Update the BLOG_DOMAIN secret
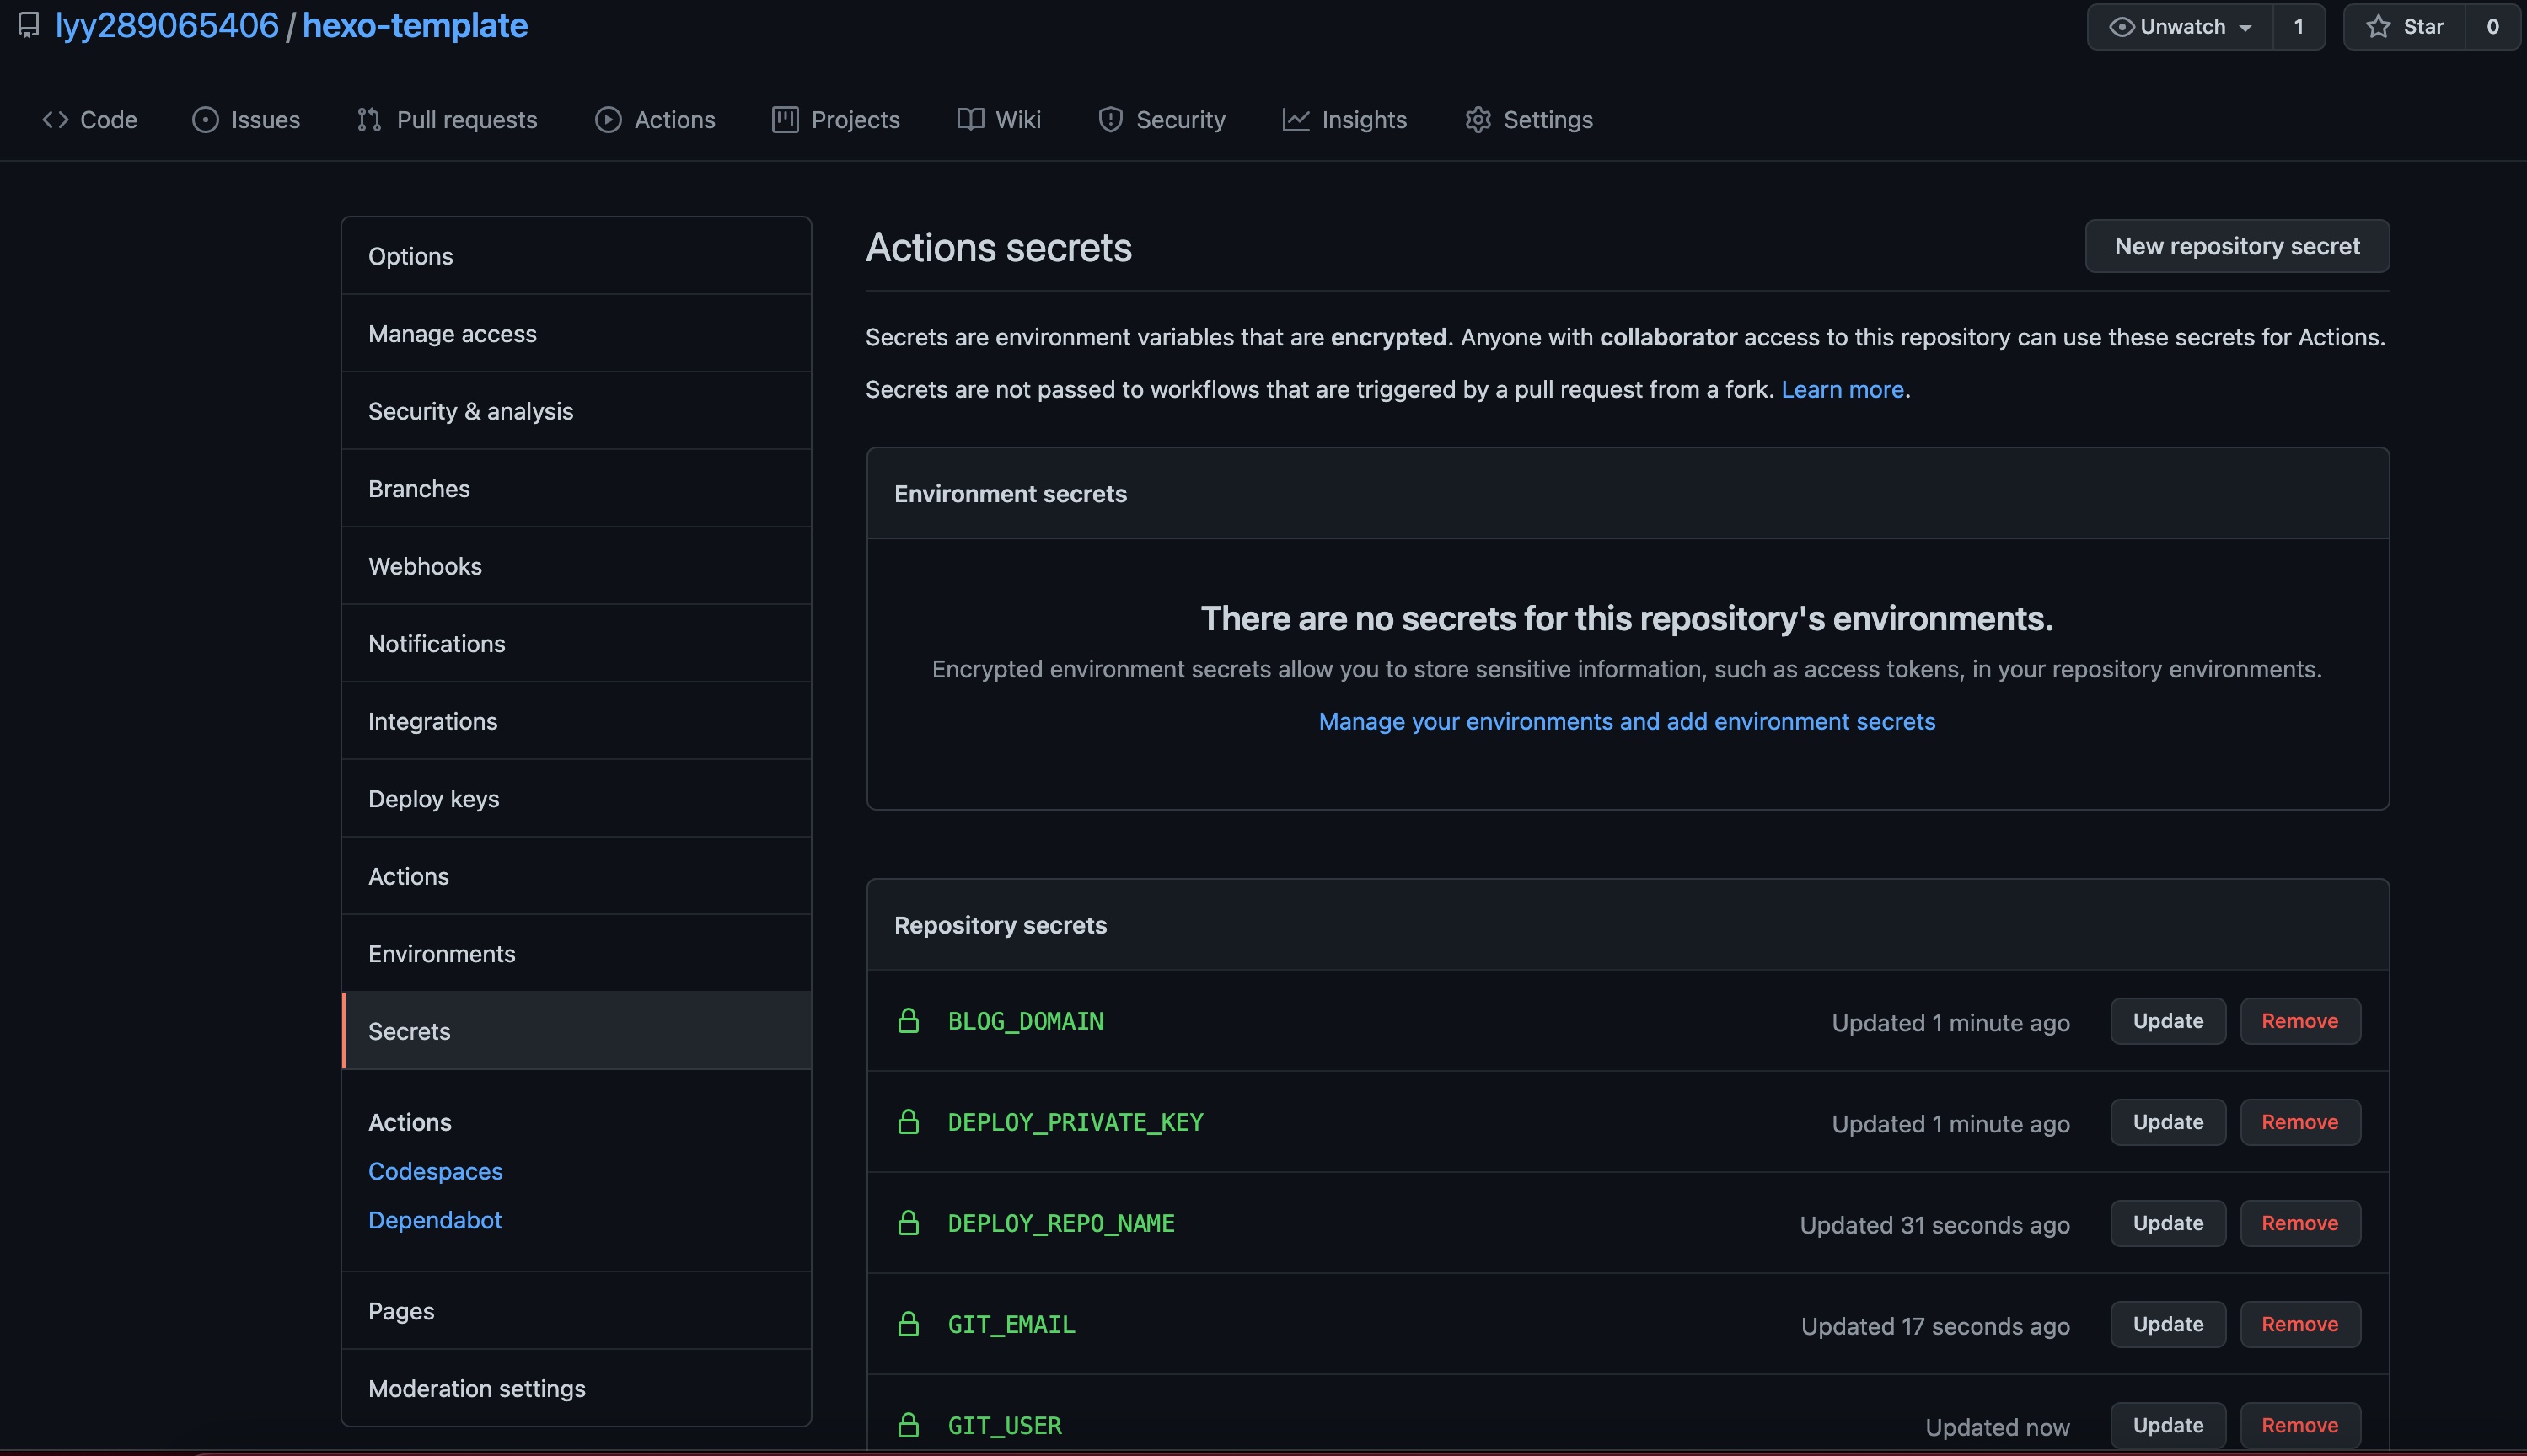This screenshot has width=2527, height=1456. coord(2168,1021)
